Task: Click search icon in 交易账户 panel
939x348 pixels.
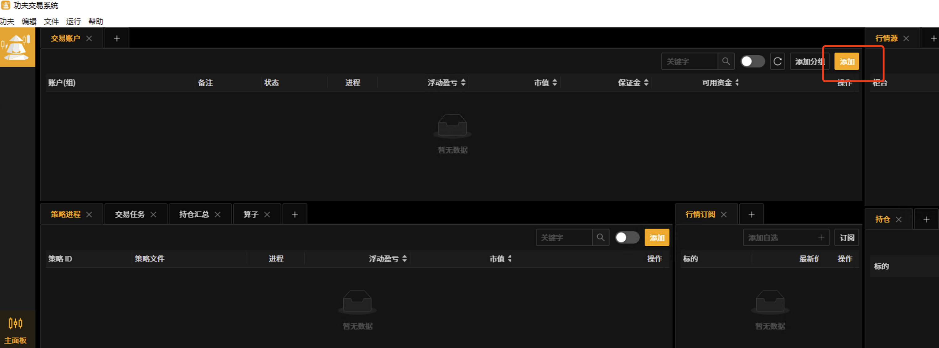Action: coord(726,61)
